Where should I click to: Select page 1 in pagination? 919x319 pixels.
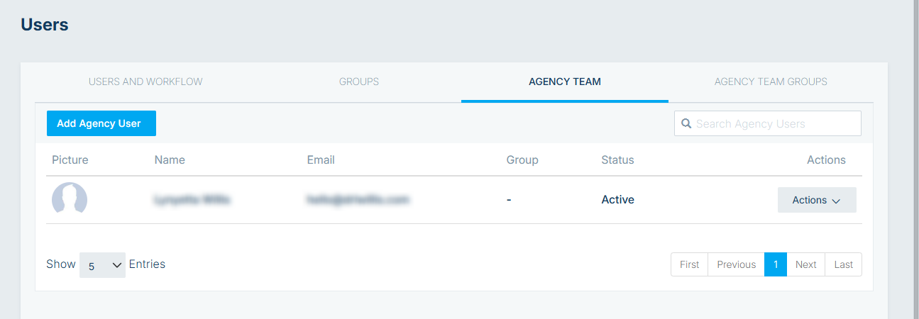coord(776,264)
